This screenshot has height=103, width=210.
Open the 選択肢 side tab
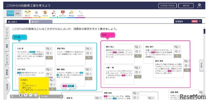coord(7,72)
